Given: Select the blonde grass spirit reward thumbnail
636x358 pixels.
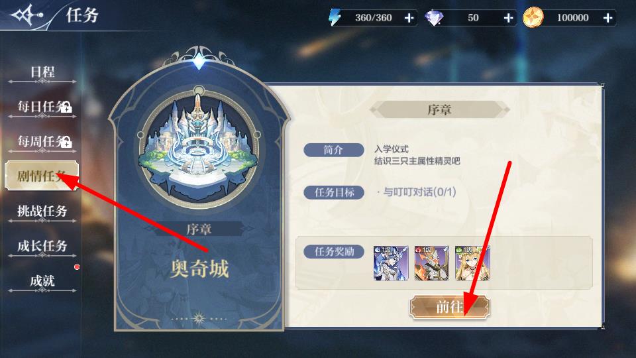Looking at the screenshot, I should click(472, 263).
